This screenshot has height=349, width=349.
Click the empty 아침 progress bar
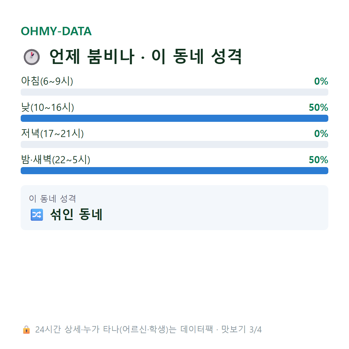174,92
